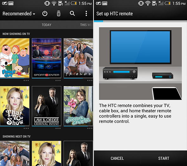Tap the battery icon on right status bar
187x166 pixels.
(168, 3)
